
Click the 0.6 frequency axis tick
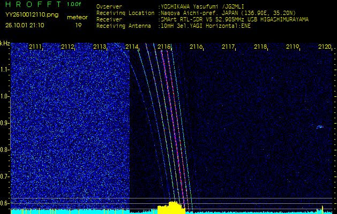tap(5, 203)
